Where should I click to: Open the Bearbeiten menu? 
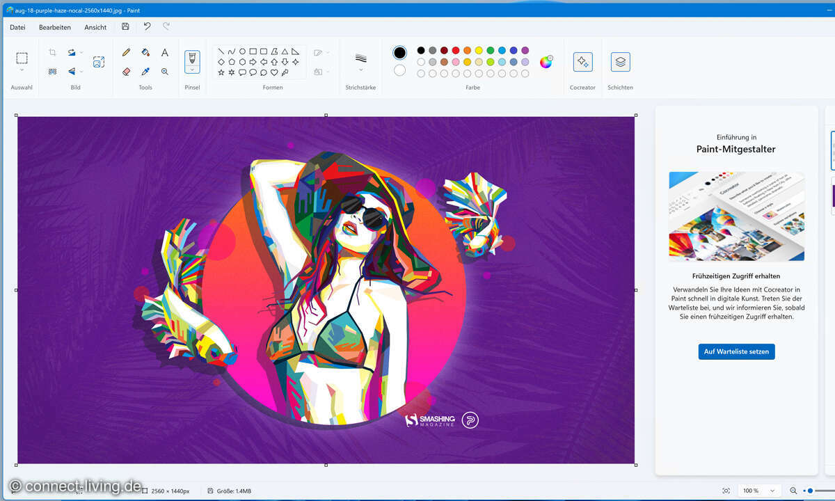pyautogui.click(x=55, y=27)
